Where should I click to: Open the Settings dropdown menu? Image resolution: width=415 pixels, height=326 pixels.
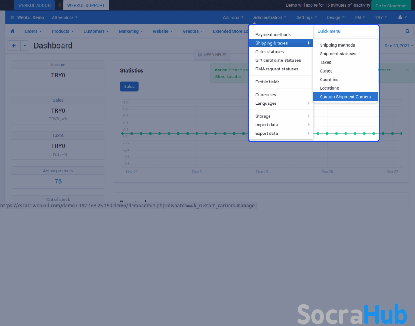coord(306,17)
